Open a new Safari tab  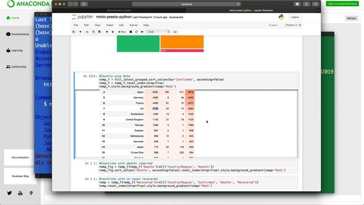click(318, 10)
